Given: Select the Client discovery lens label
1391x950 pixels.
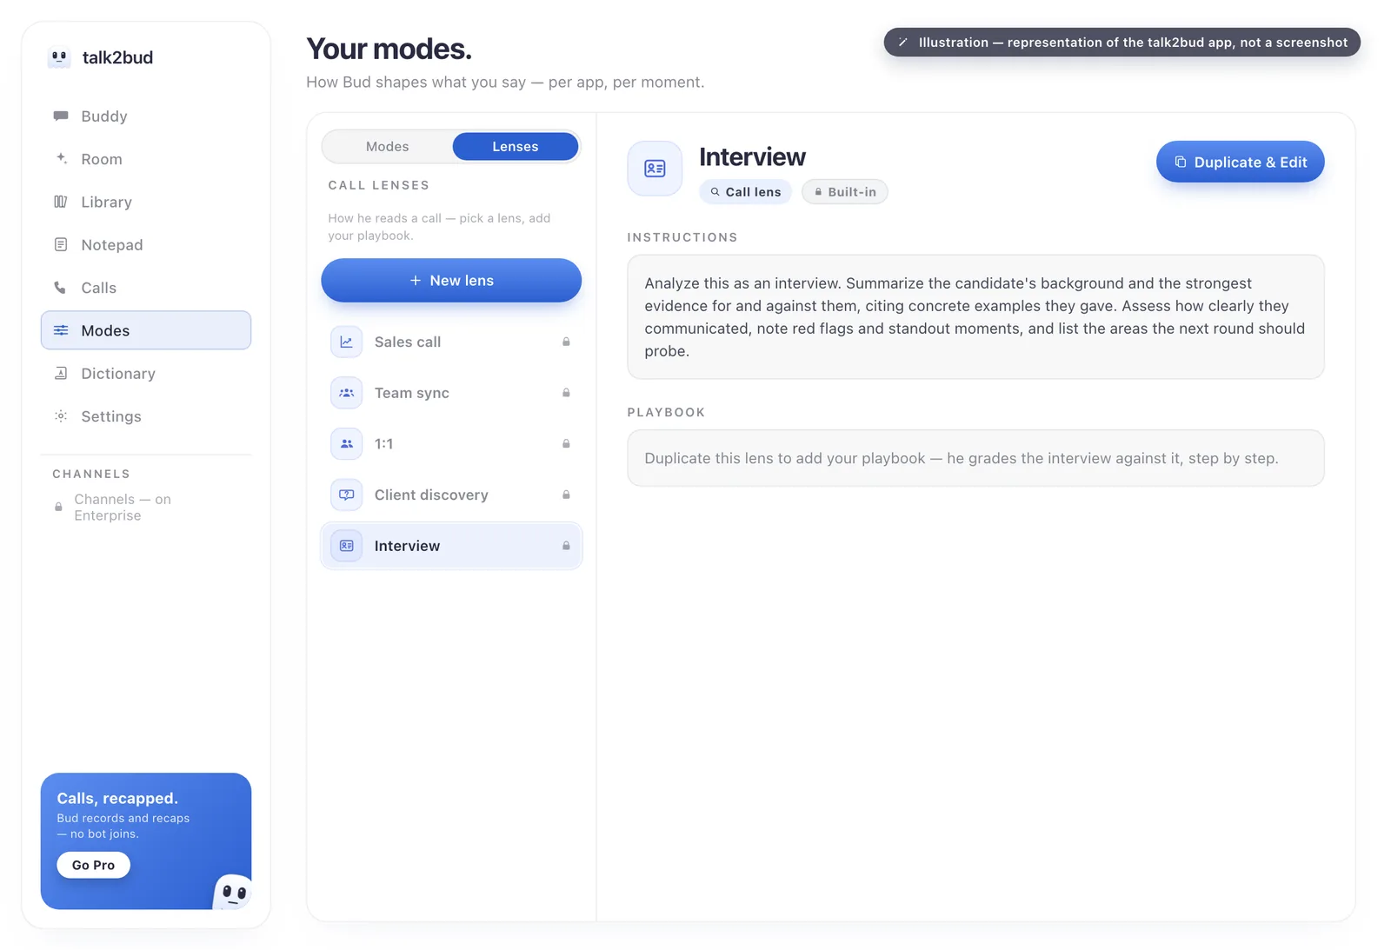Looking at the screenshot, I should [x=431, y=495].
